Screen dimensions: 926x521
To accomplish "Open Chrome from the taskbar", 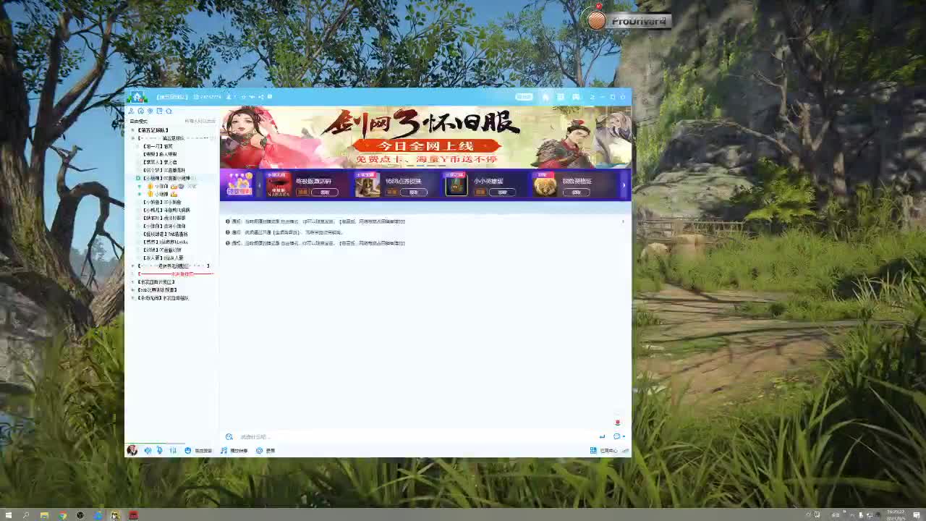I will click(62, 515).
